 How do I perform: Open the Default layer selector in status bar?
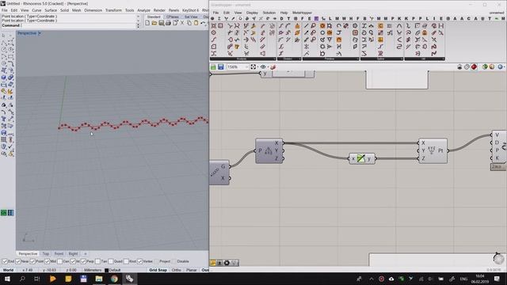click(112, 270)
